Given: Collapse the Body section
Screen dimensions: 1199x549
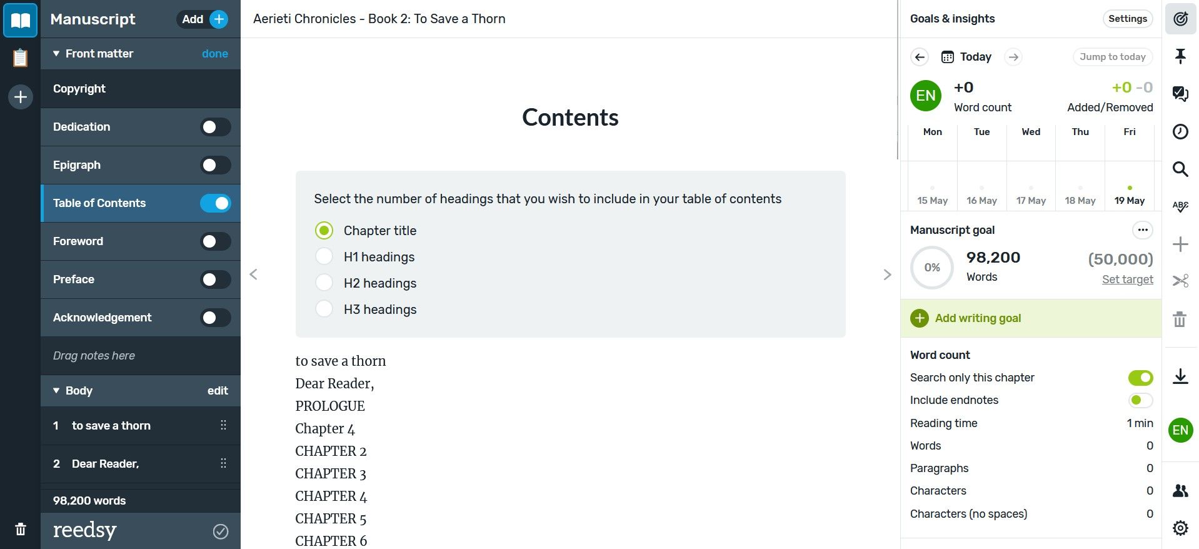Looking at the screenshot, I should [56, 391].
